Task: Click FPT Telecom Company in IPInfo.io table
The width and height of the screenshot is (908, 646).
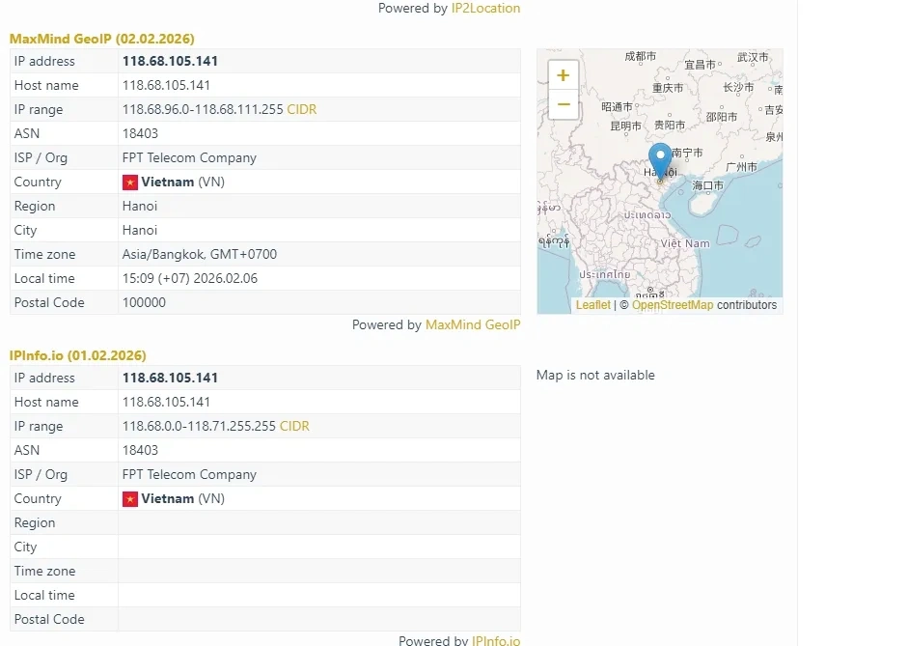Action: tap(189, 475)
